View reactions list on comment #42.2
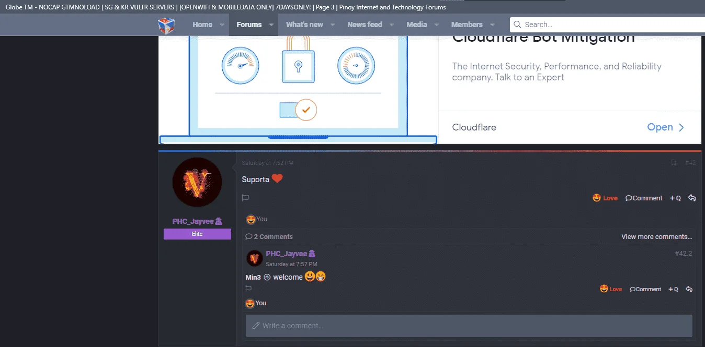 (x=256, y=303)
